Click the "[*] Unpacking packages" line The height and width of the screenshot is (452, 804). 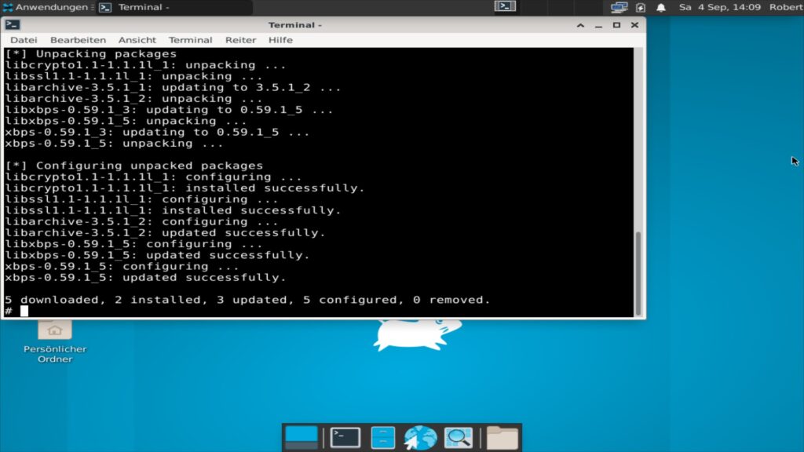tap(91, 54)
